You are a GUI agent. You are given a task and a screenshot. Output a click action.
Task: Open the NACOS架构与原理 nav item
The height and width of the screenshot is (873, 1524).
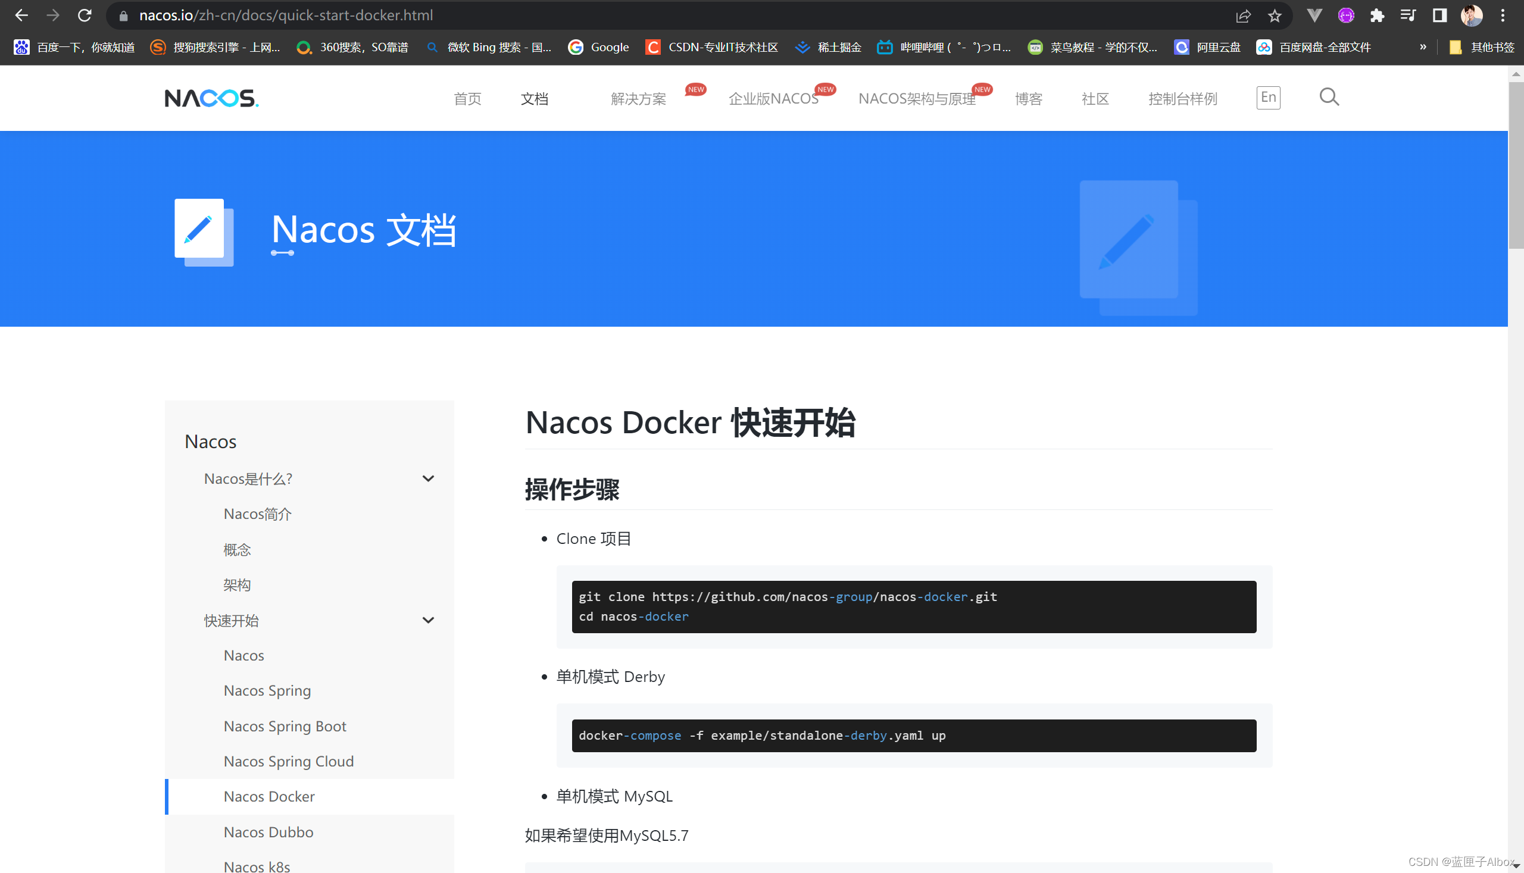coord(916,99)
